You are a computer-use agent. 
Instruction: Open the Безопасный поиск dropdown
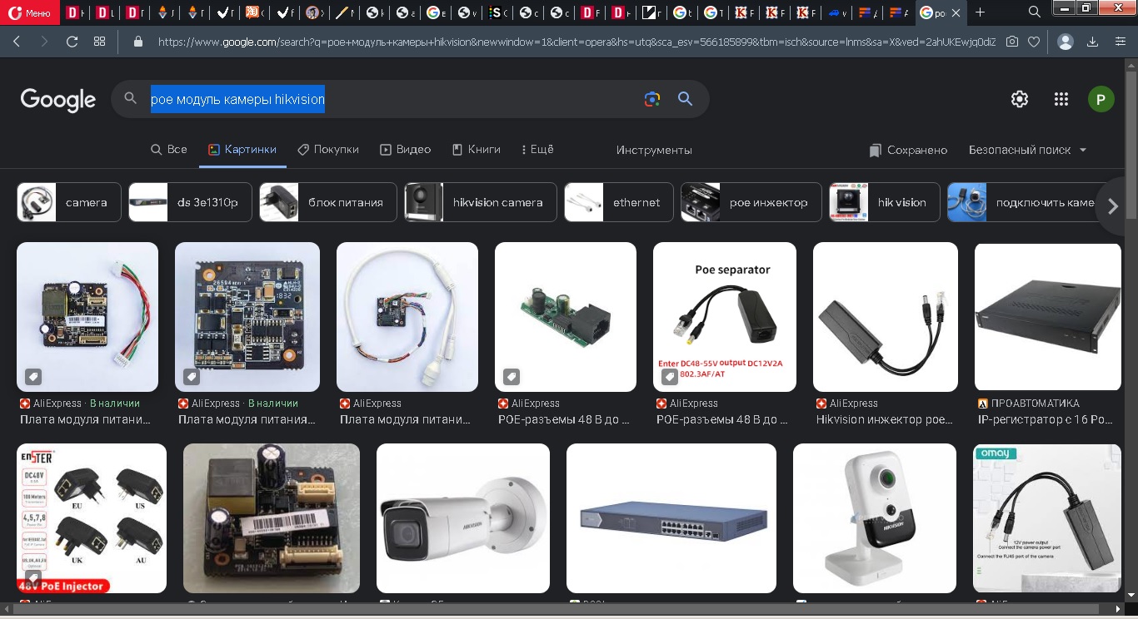coord(1028,150)
